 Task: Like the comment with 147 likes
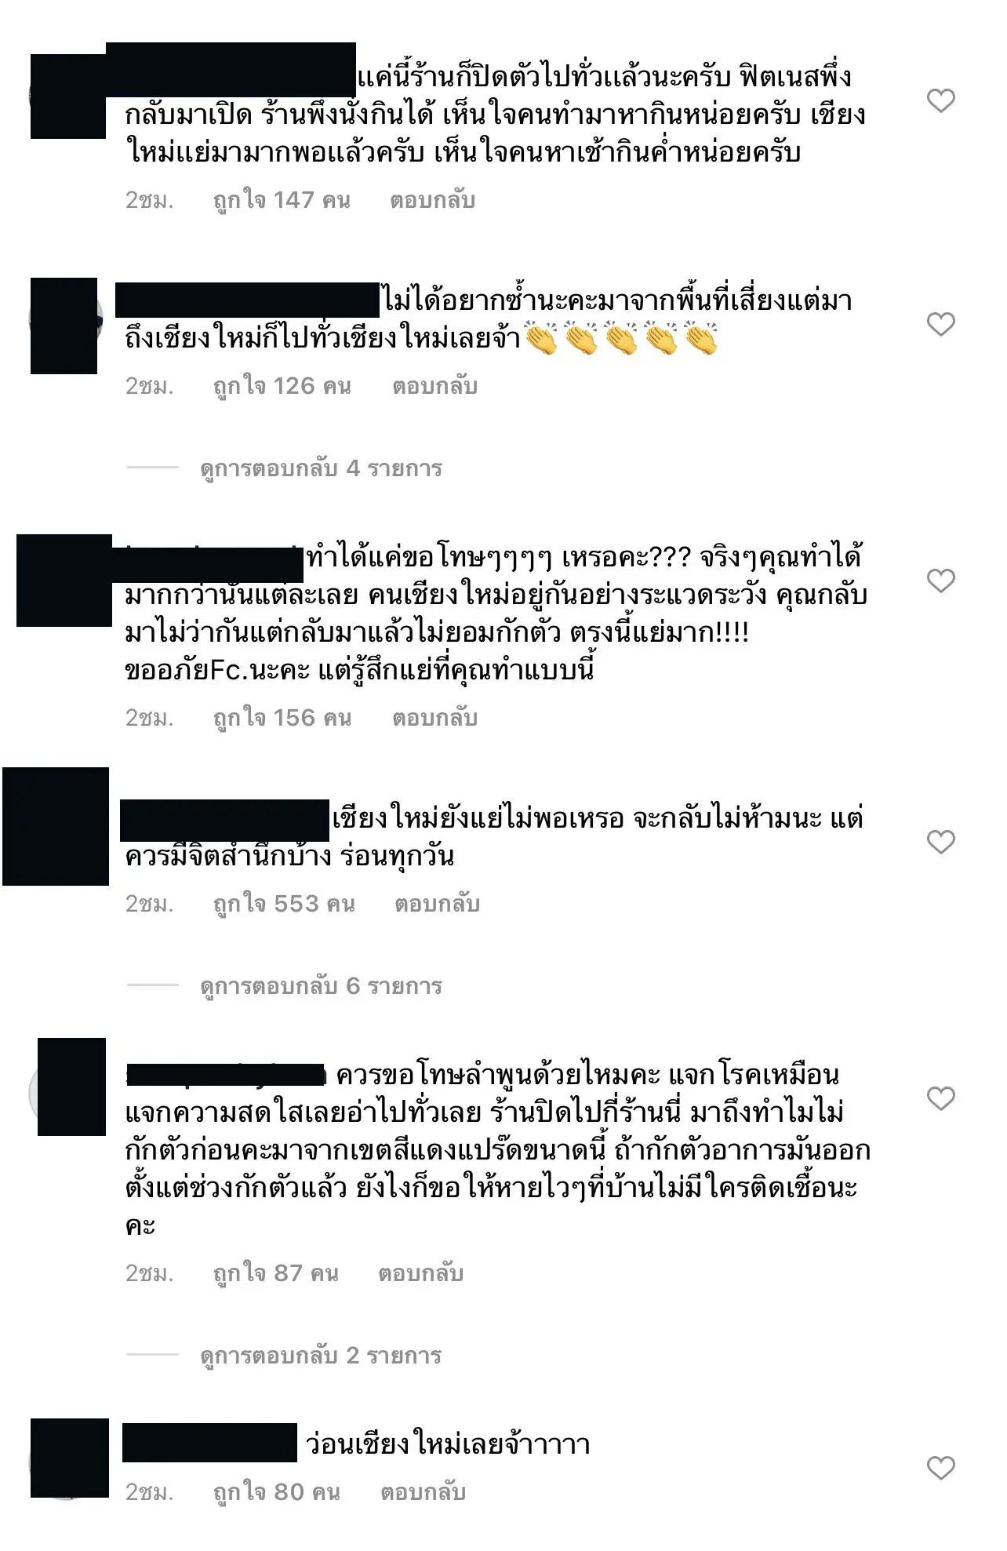940,100
